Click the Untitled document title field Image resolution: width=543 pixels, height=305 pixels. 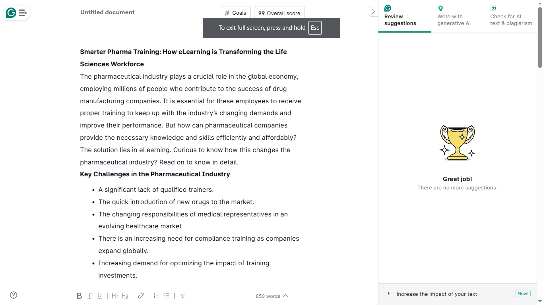pos(107,12)
